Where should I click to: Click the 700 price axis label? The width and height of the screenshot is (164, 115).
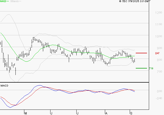pyautogui.click(x=159, y=72)
